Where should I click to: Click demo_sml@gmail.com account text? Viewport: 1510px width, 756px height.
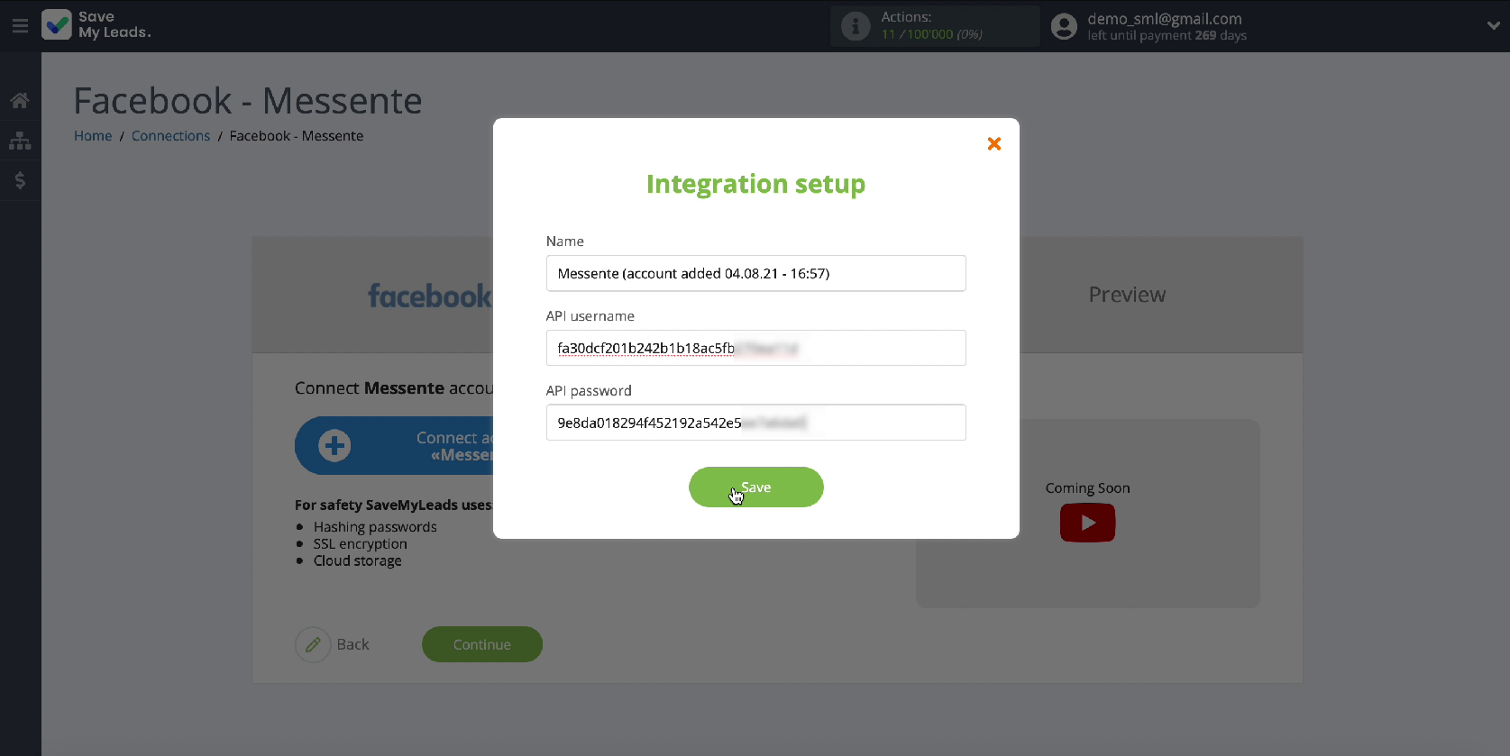[x=1165, y=19]
